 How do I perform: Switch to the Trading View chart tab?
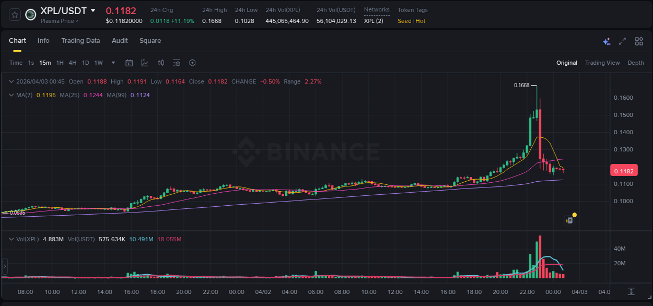602,63
